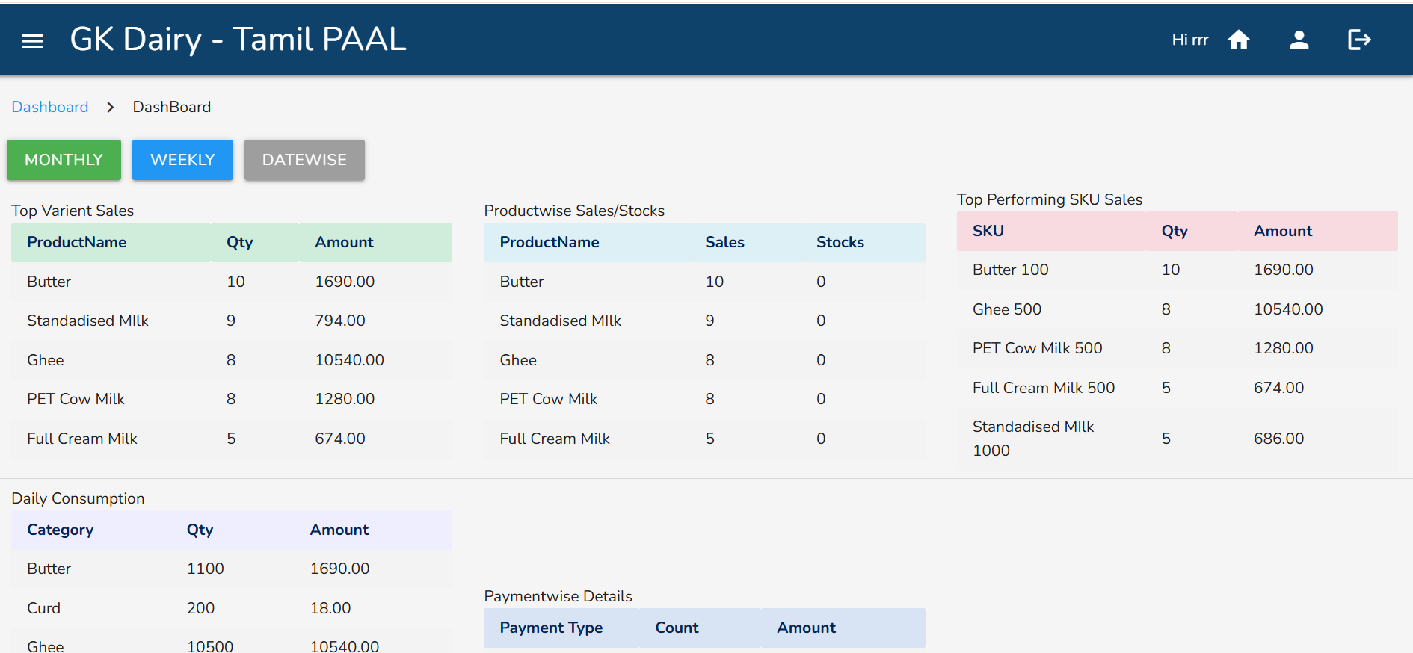Open the hamburger navigation menu
The width and height of the screenshot is (1413, 653).
(x=32, y=40)
